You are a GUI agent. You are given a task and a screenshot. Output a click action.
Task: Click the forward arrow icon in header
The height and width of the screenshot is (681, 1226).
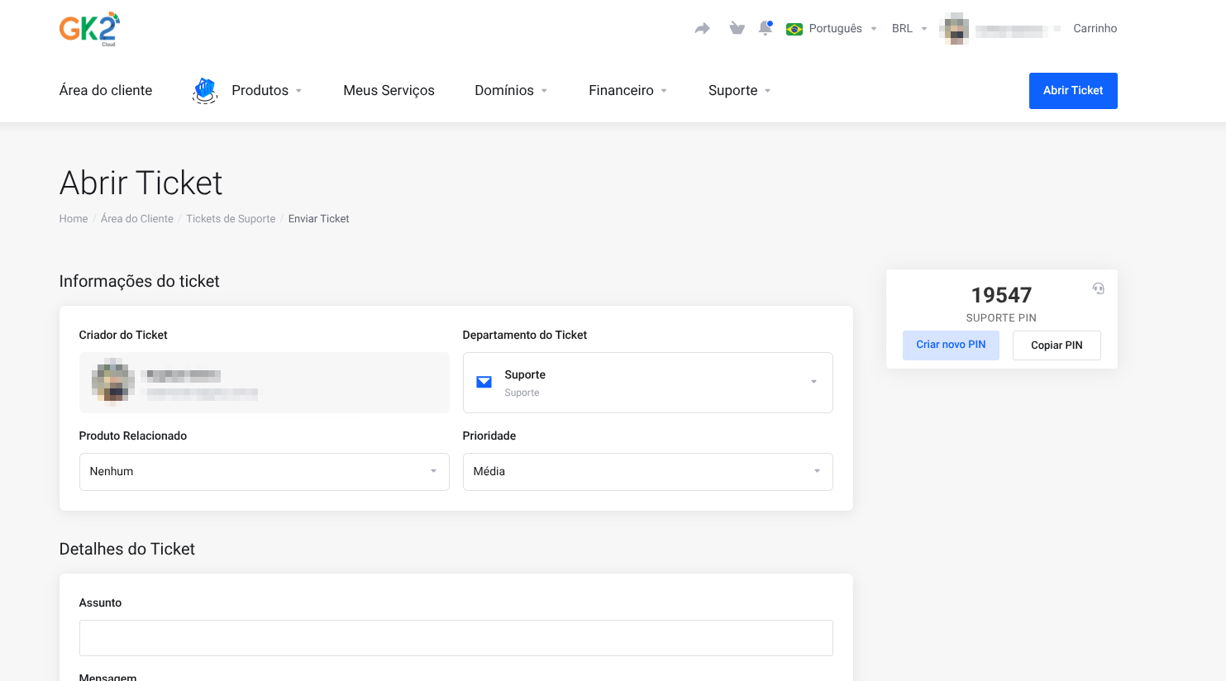(x=702, y=29)
